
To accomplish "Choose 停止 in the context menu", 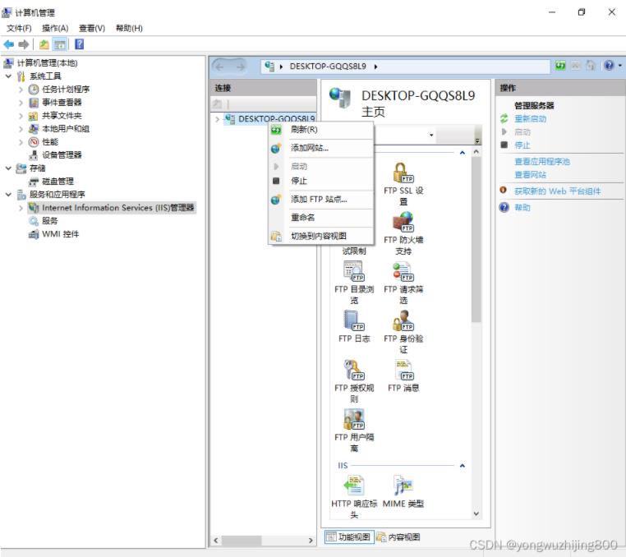I will [x=321, y=181].
